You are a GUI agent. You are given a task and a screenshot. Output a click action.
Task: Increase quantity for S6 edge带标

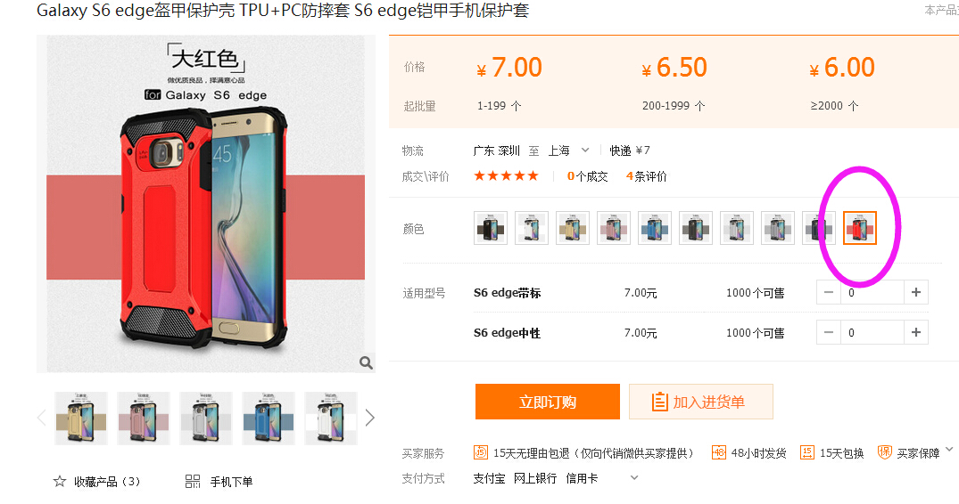click(x=915, y=292)
